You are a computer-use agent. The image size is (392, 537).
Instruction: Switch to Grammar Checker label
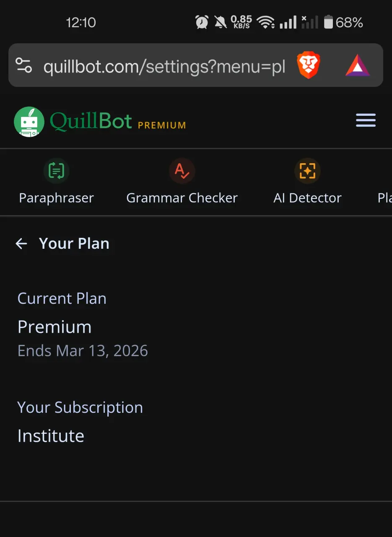pyautogui.click(x=182, y=198)
